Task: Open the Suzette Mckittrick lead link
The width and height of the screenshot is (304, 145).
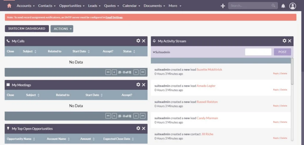Action: [209, 70]
